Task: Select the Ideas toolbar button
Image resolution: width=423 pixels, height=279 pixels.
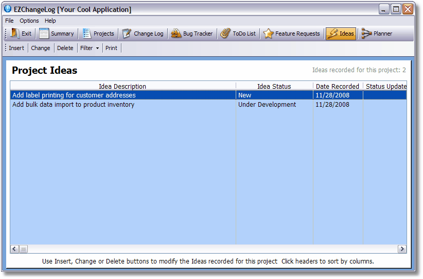Action: (x=341, y=34)
